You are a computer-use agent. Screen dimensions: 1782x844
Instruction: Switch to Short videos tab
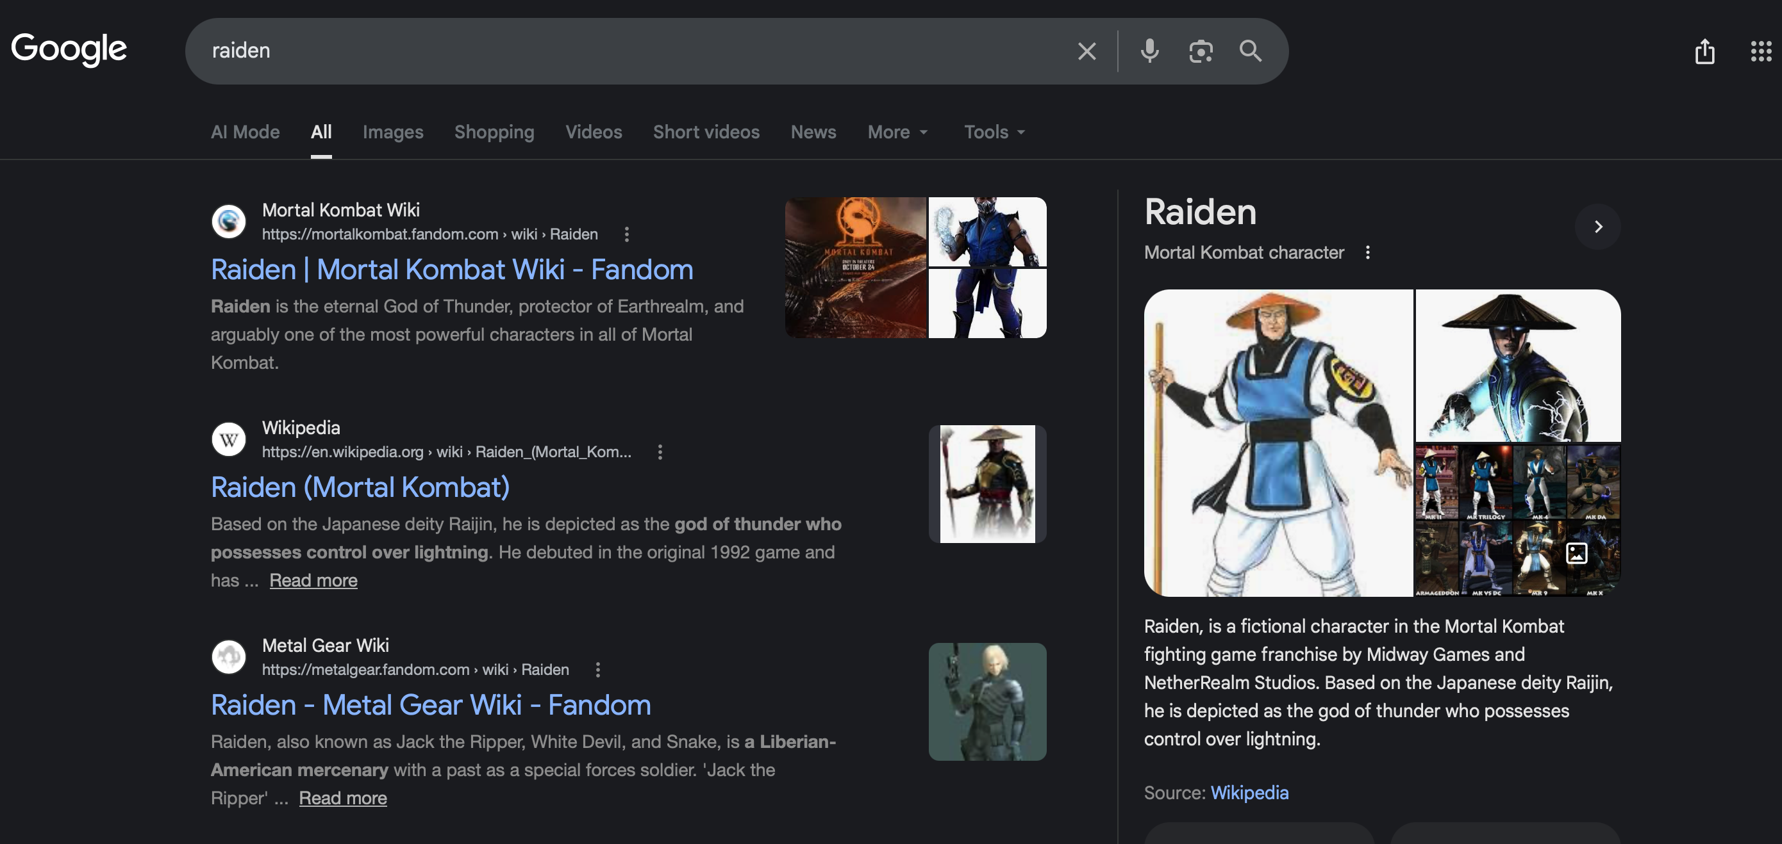(x=706, y=132)
